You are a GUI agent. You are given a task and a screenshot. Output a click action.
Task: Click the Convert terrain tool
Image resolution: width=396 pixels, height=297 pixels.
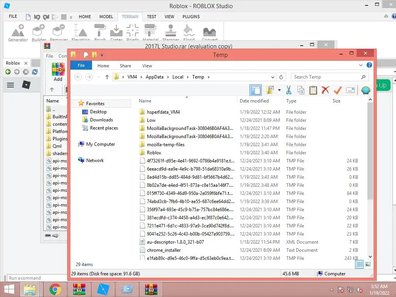(210, 33)
